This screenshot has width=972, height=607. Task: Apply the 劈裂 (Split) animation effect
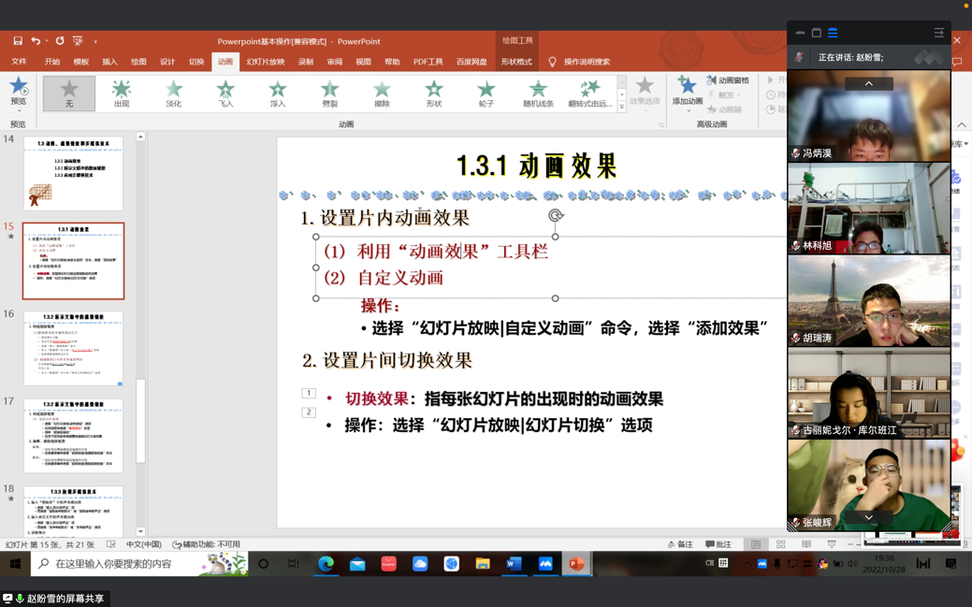click(329, 94)
